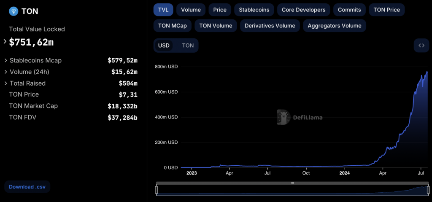
Task: Expand the Total Value Locked breakdown
Action: 5,42
